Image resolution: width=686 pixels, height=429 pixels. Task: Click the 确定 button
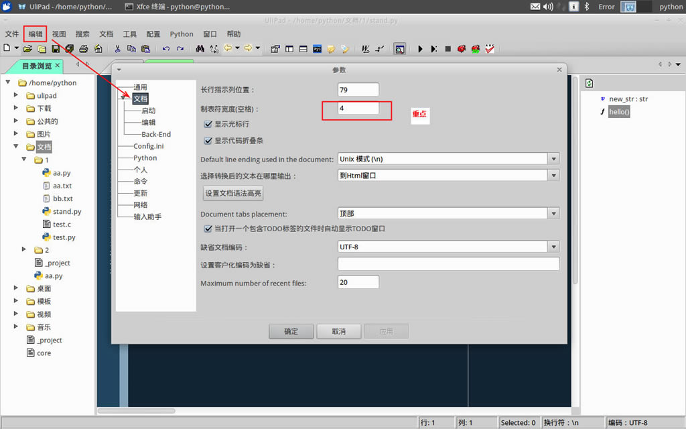pos(291,330)
